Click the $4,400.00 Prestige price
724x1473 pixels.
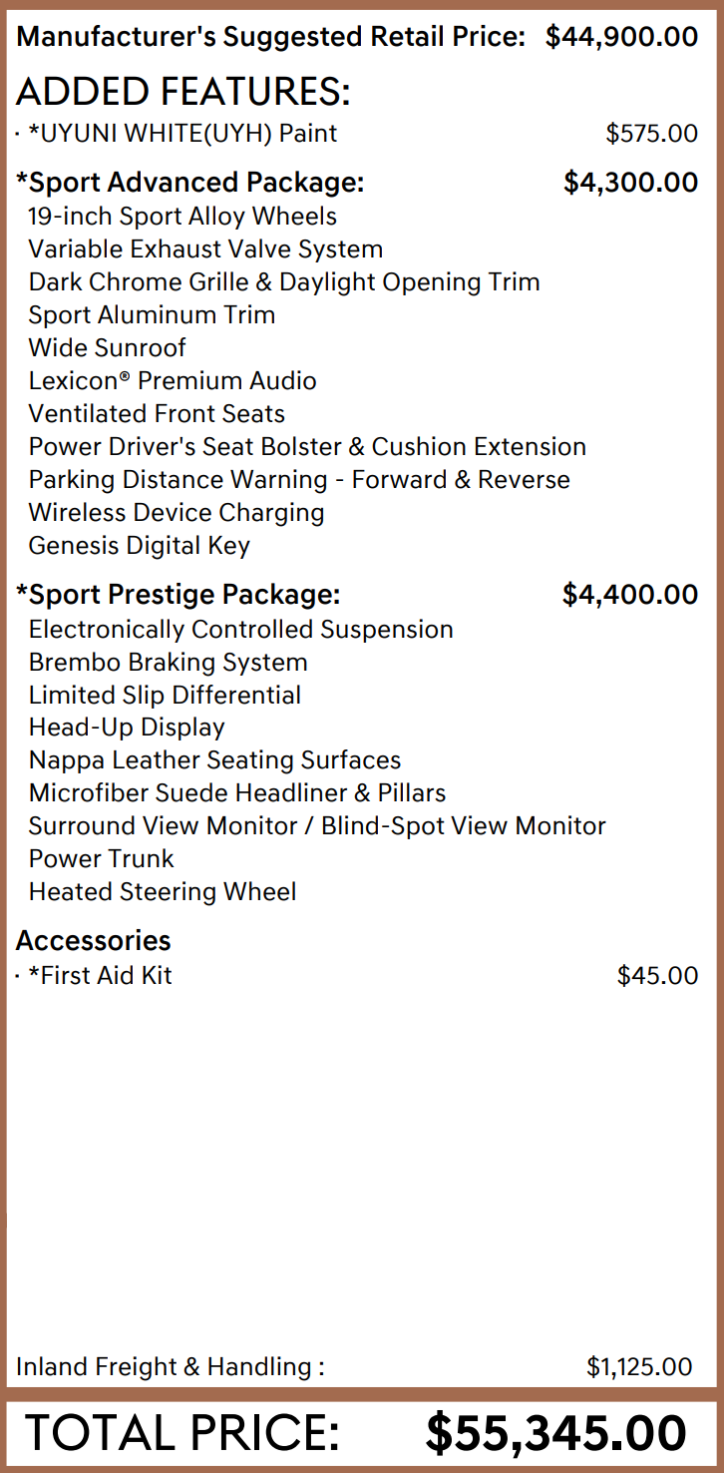point(630,595)
